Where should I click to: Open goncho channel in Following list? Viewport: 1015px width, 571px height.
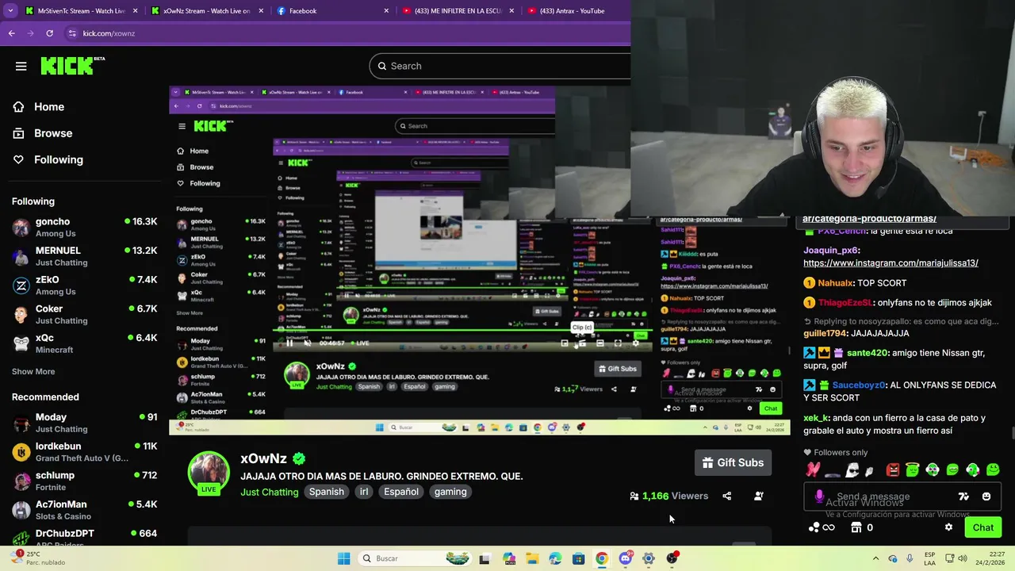pos(84,228)
